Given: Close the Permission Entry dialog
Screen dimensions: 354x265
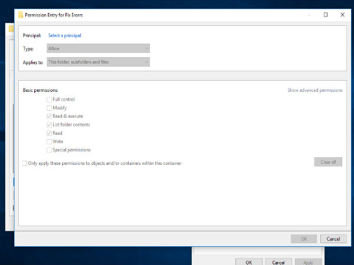Looking at the screenshot, I should click(342, 15).
